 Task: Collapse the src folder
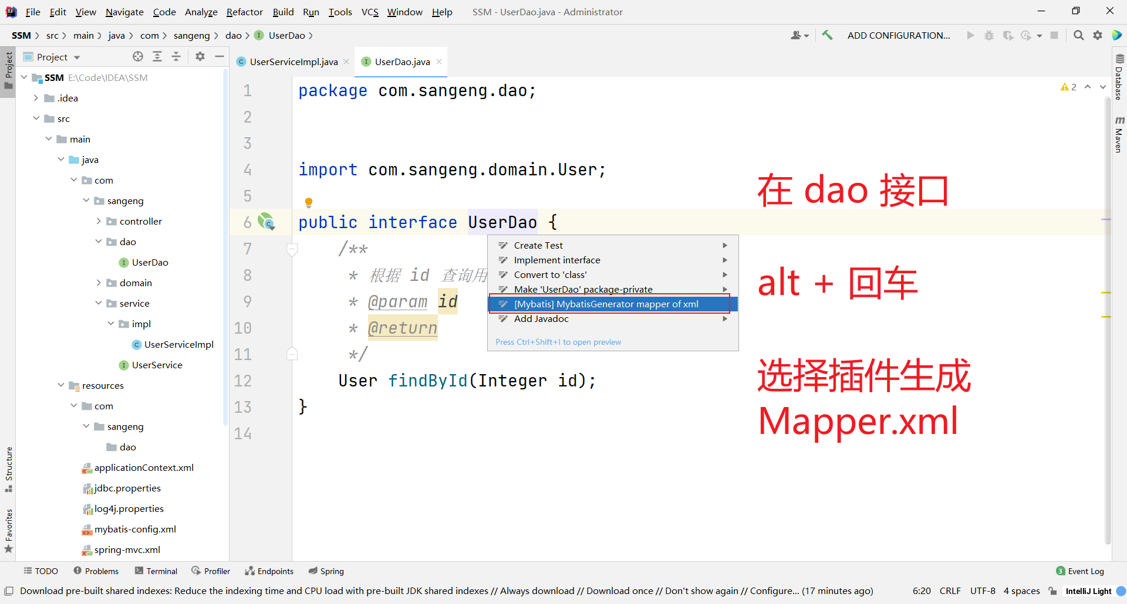coord(36,118)
